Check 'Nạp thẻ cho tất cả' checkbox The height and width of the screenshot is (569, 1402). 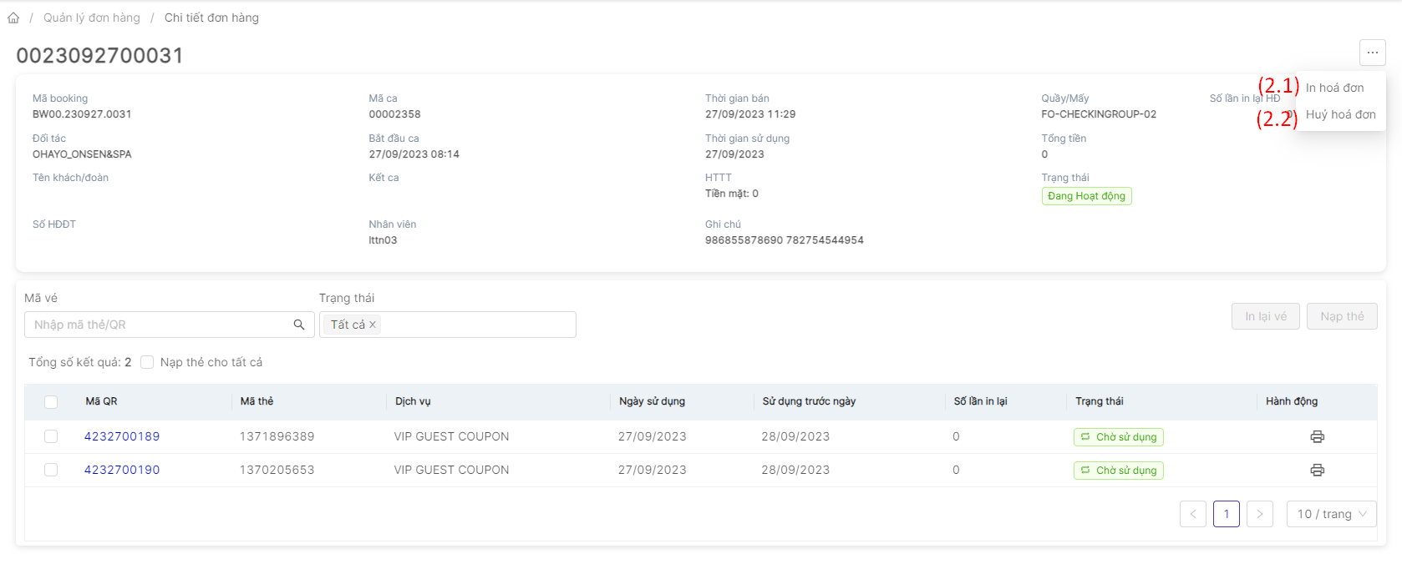(x=147, y=362)
